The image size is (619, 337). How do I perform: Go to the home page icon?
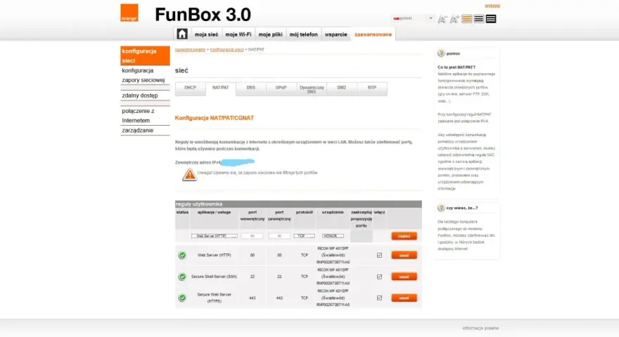tap(181, 34)
